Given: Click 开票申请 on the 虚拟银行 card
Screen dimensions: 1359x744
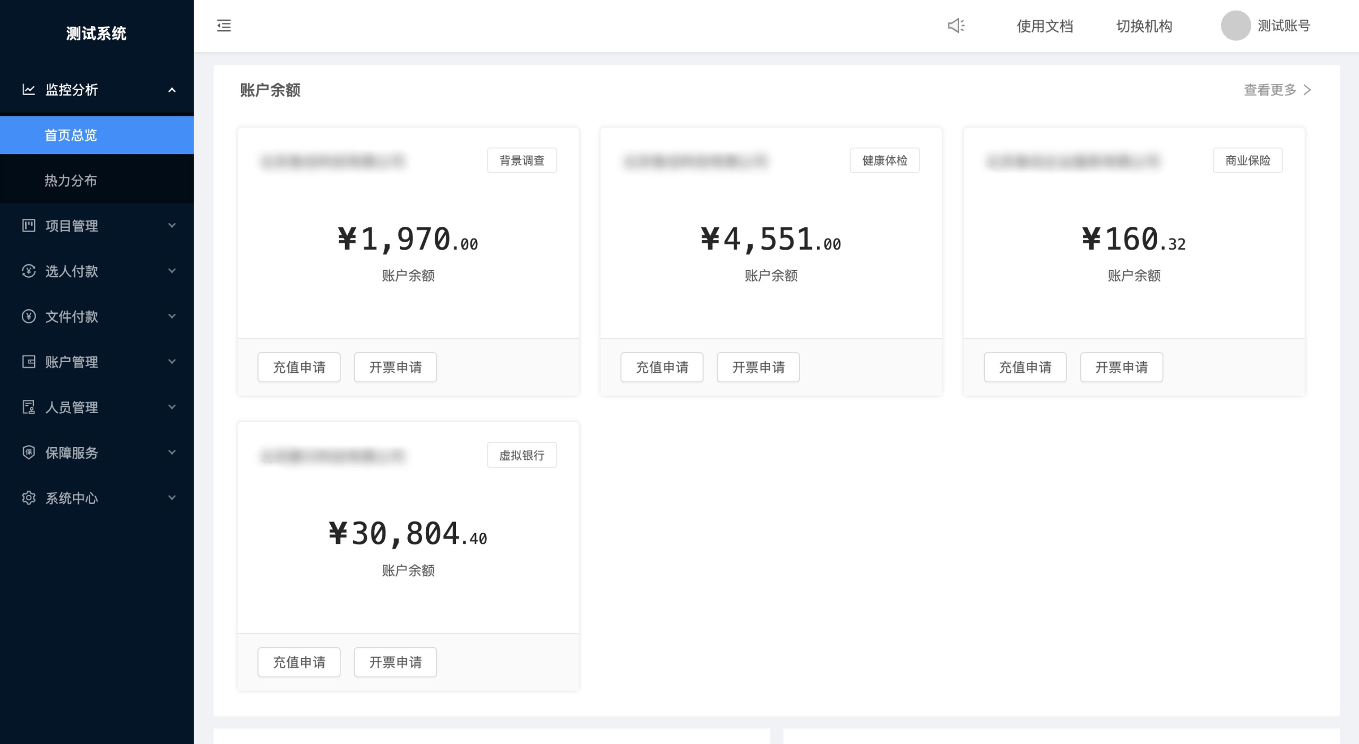Looking at the screenshot, I should (395, 662).
